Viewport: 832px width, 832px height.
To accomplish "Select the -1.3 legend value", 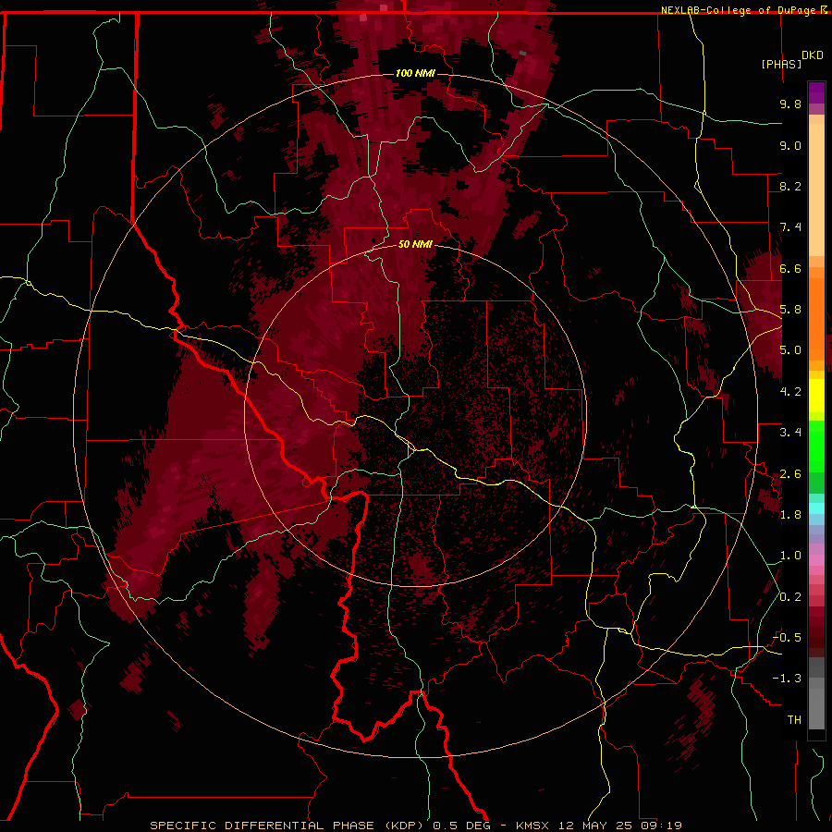I will pos(787,679).
